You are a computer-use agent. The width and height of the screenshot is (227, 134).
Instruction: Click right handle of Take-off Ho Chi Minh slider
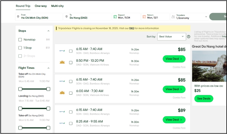click(x=48, y=89)
